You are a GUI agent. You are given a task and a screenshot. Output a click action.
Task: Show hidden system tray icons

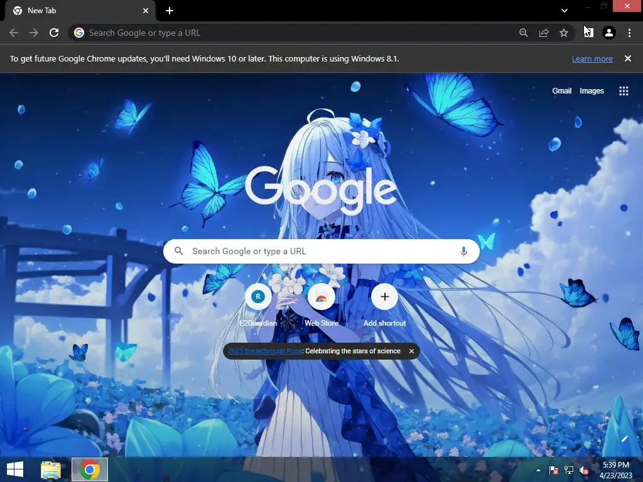point(538,470)
